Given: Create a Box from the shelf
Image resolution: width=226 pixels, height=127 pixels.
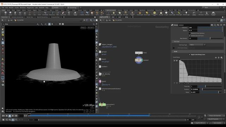Looking at the screenshot, I should pyautogui.click(x=6, y=13).
